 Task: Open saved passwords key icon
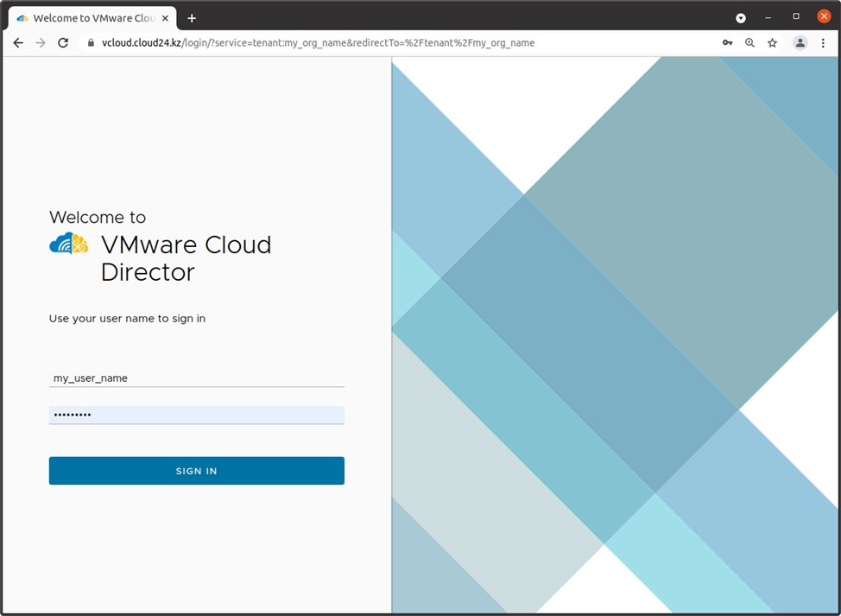[727, 42]
